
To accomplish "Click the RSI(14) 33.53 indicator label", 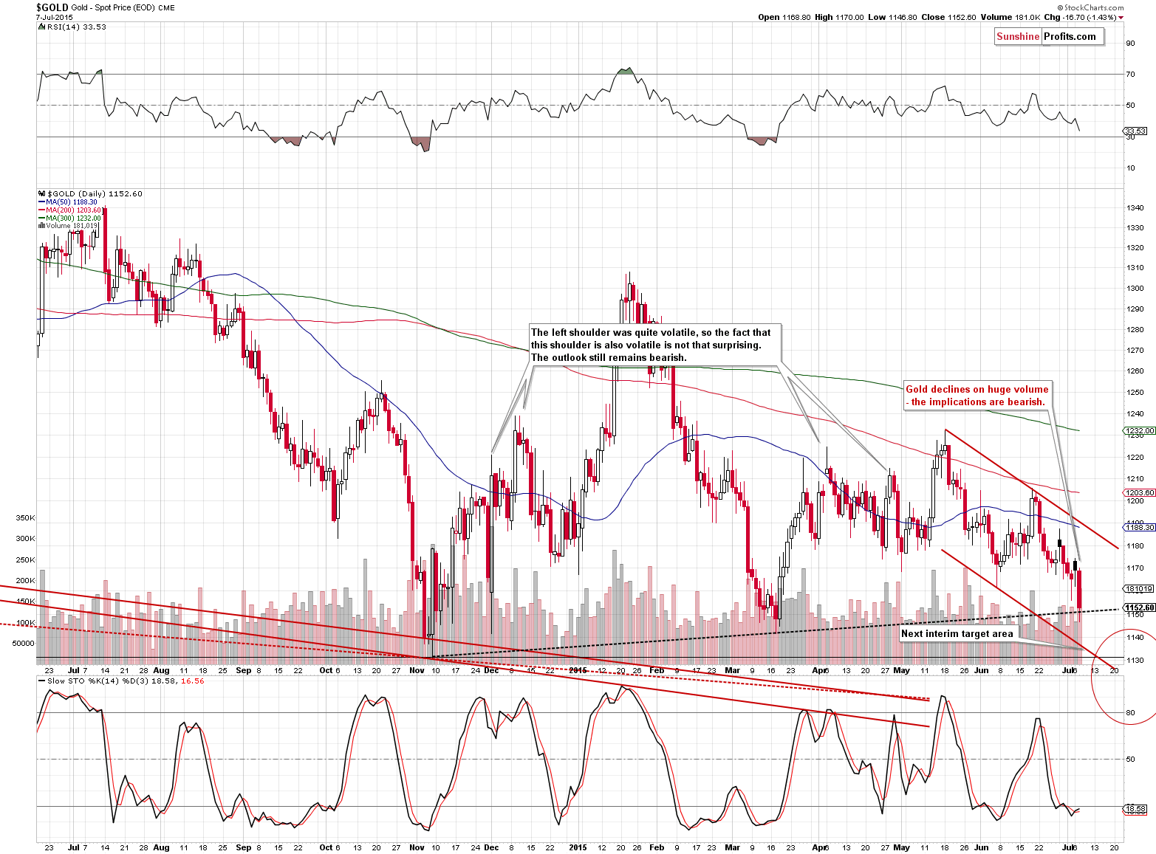I will (x=77, y=27).
